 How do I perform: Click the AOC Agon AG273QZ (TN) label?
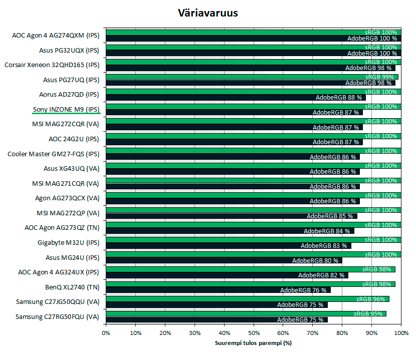click(x=62, y=228)
